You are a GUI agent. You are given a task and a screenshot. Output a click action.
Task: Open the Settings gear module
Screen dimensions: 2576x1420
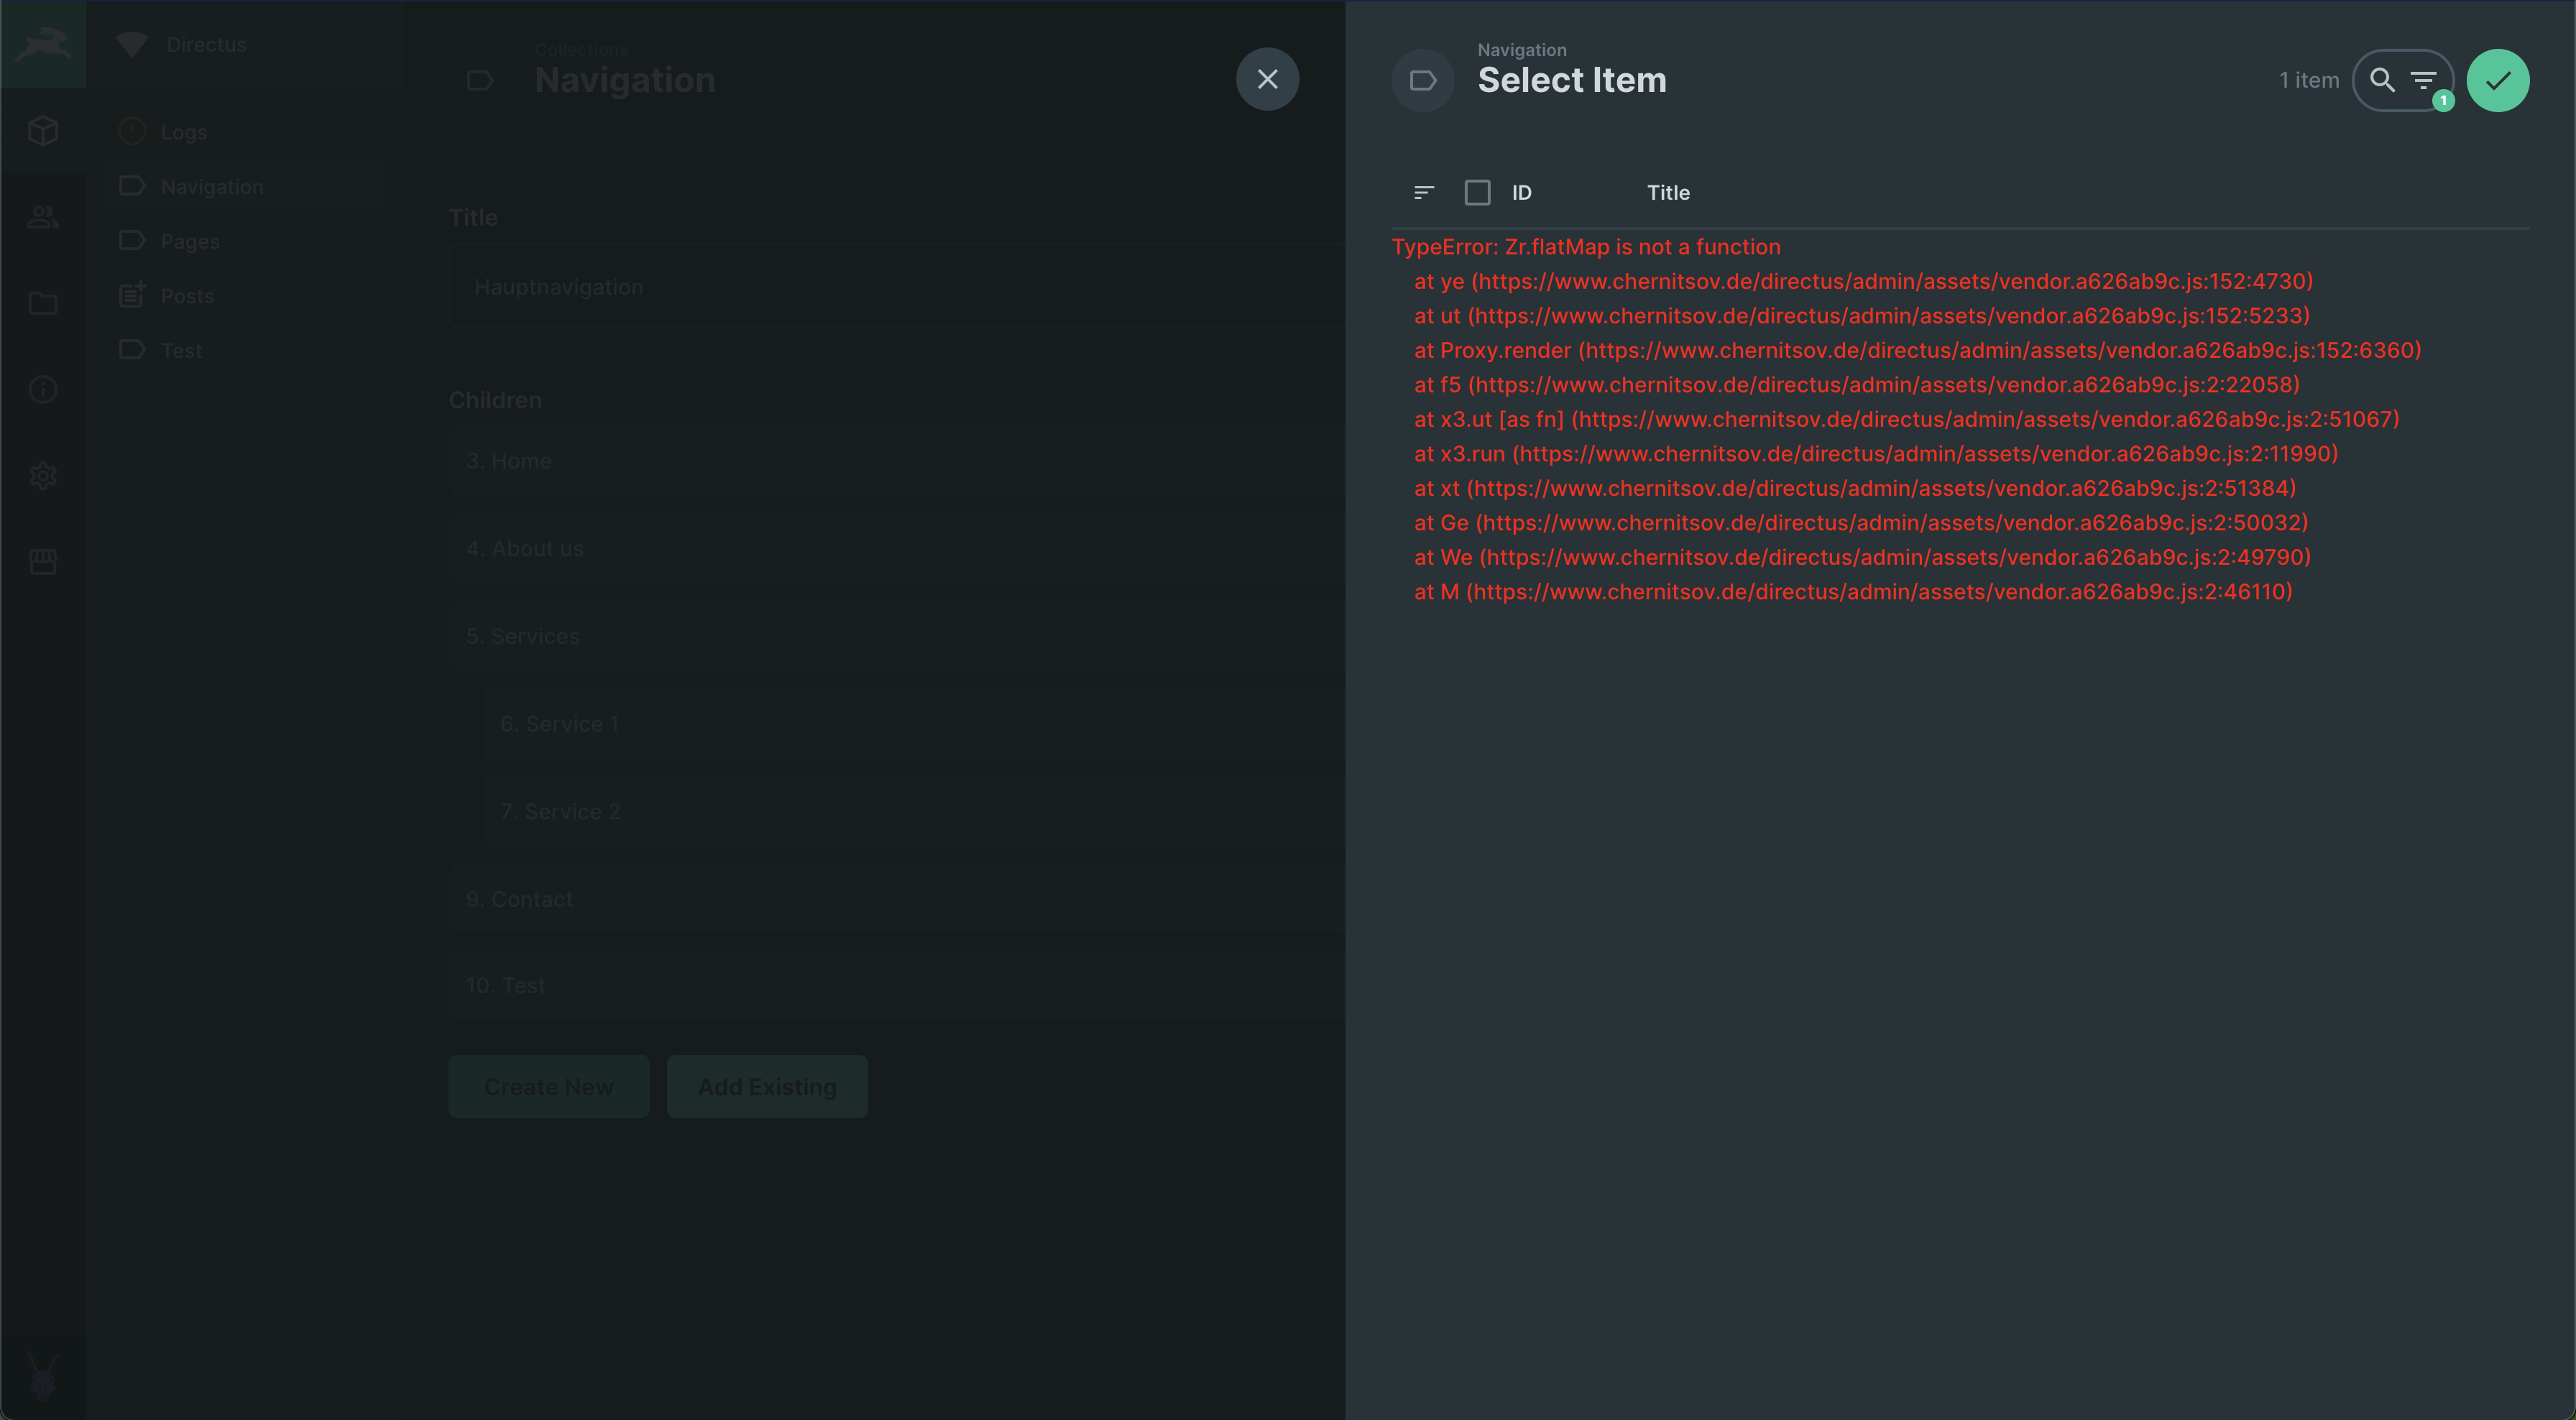[x=43, y=475]
